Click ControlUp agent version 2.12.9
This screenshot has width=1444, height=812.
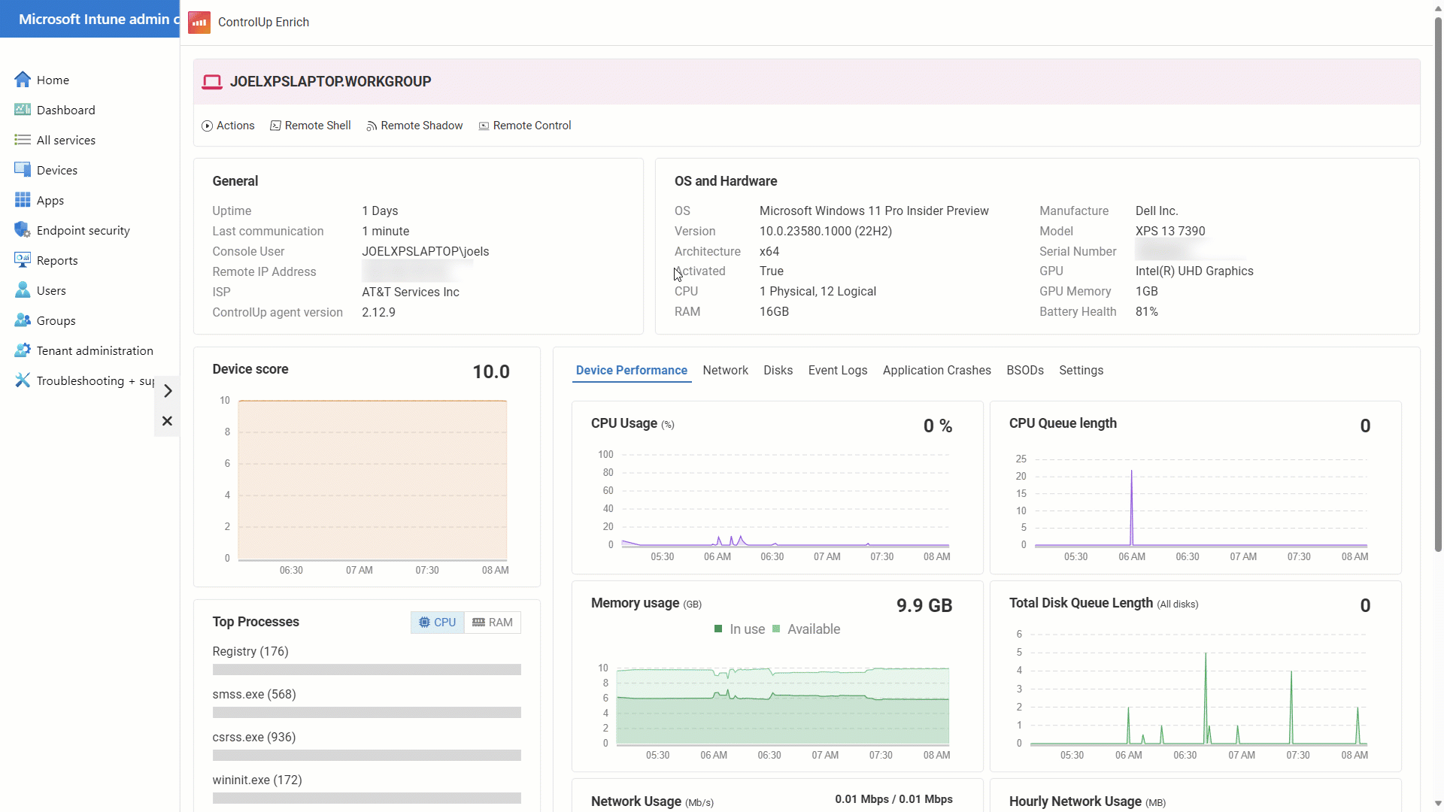[378, 312]
